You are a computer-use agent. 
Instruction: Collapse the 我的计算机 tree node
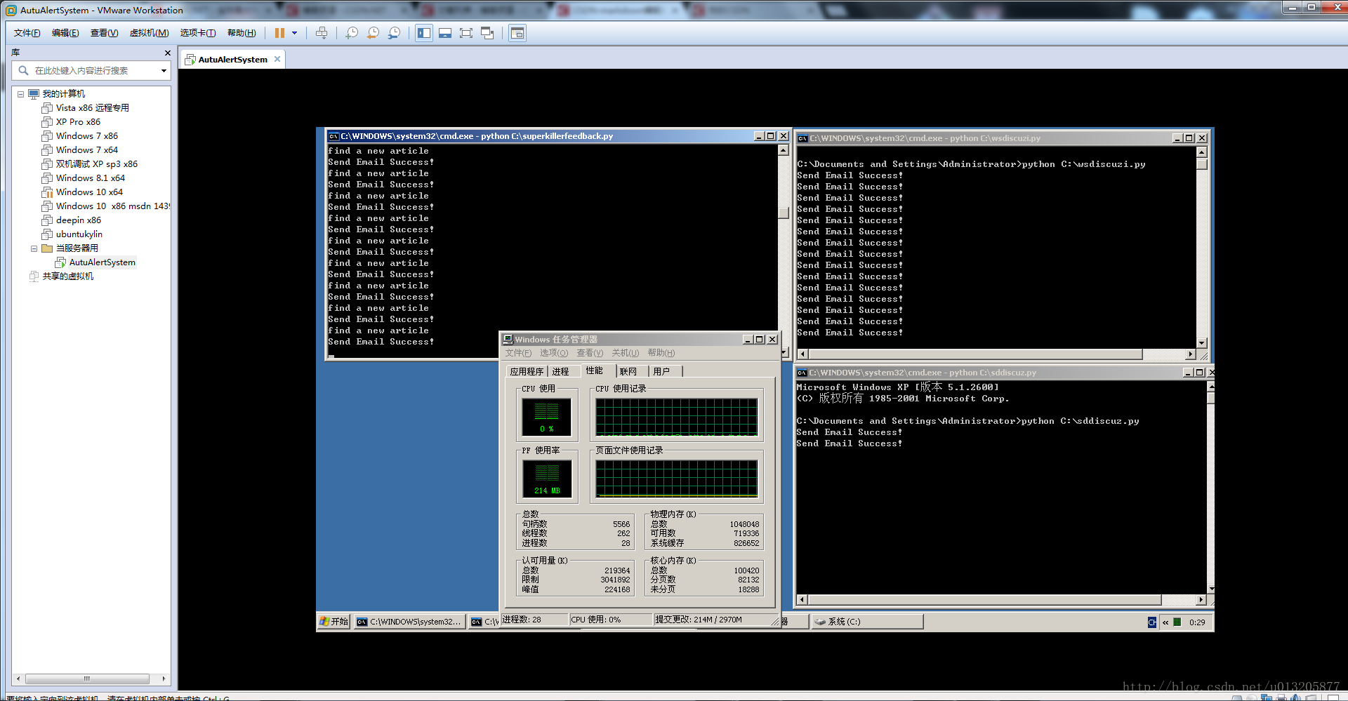(21, 94)
